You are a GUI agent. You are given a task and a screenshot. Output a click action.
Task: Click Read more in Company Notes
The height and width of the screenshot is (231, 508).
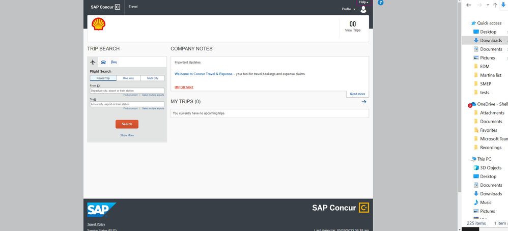click(357, 94)
